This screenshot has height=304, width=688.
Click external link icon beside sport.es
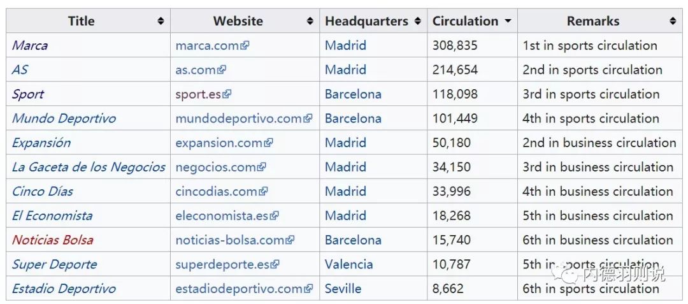click(227, 94)
